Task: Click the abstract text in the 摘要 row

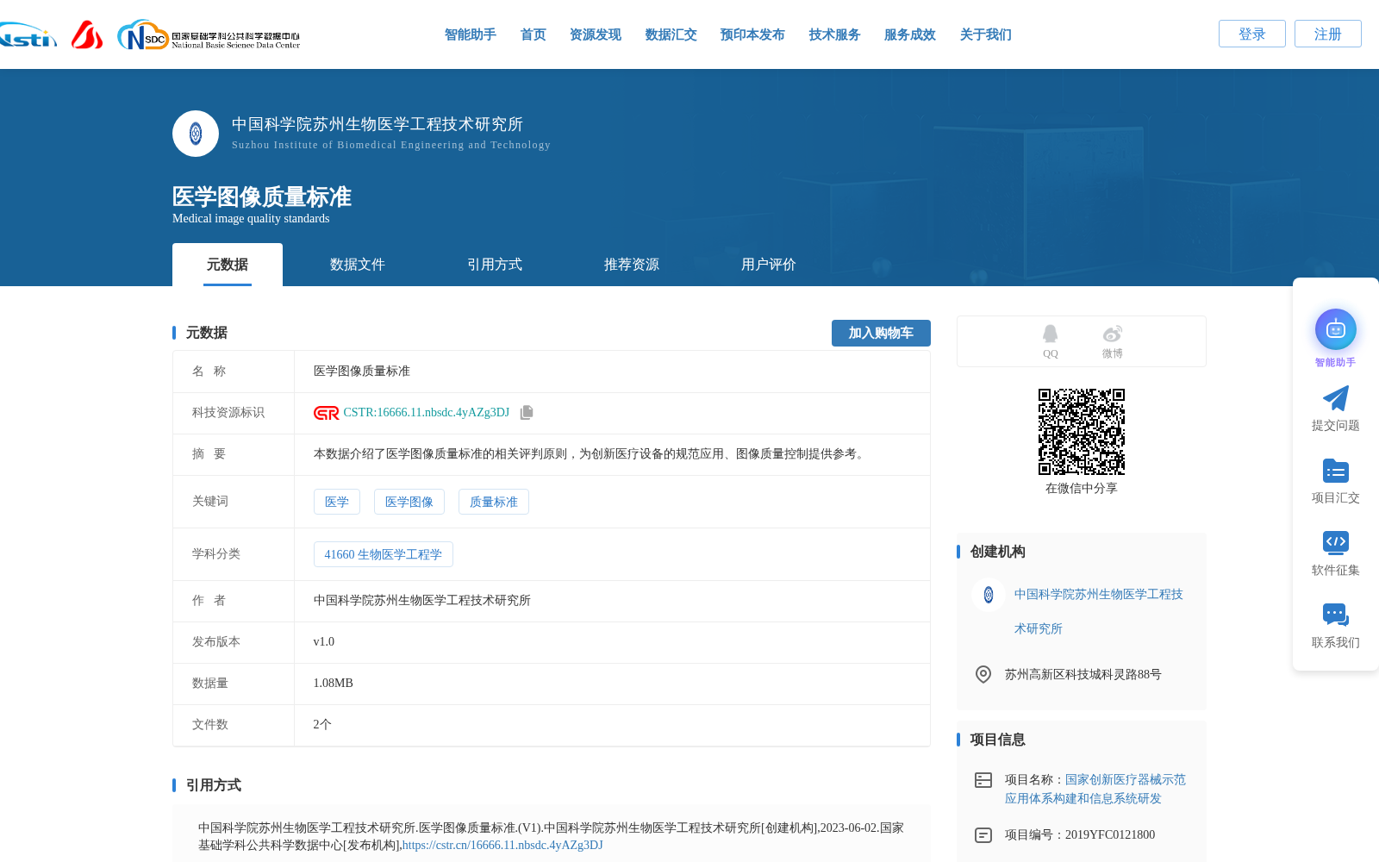Action: click(x=590, y=454)
